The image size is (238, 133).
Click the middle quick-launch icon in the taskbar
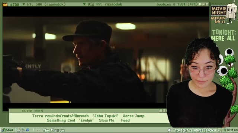click(23, 130)
